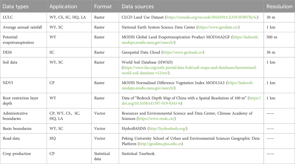The width and height of the screenshot is (295, 164).
Task: Click the 'Resolution' column header
Action: point(279,7)
